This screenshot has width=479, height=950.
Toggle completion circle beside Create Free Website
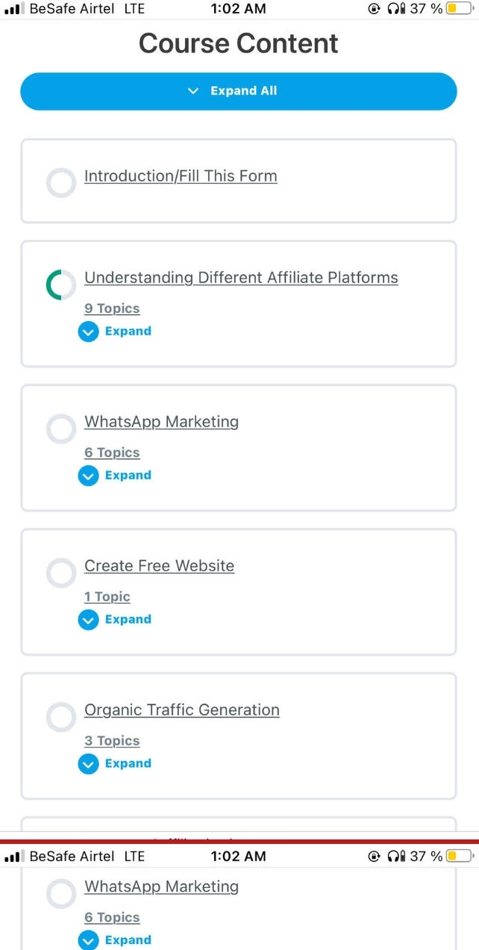tap(61, 572)
